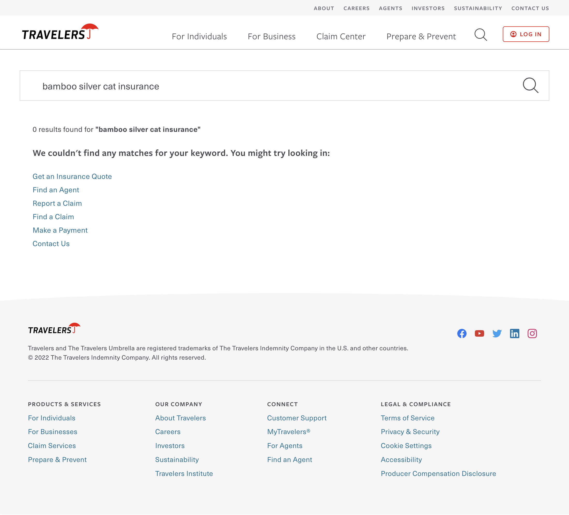
Task: Open the Producer Compensation Disclosure page
Action: [439, 474]
